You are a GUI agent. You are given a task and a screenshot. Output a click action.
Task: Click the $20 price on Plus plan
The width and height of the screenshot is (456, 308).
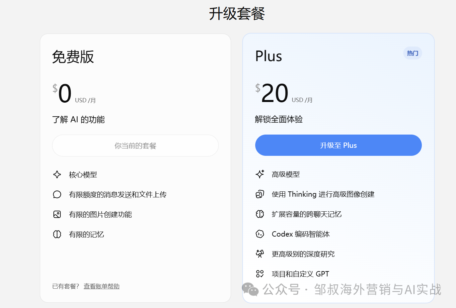click(x=272, y=93)
